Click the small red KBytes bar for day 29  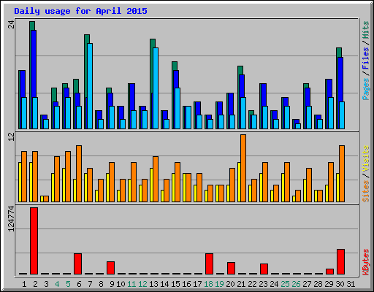click(329, 272)
